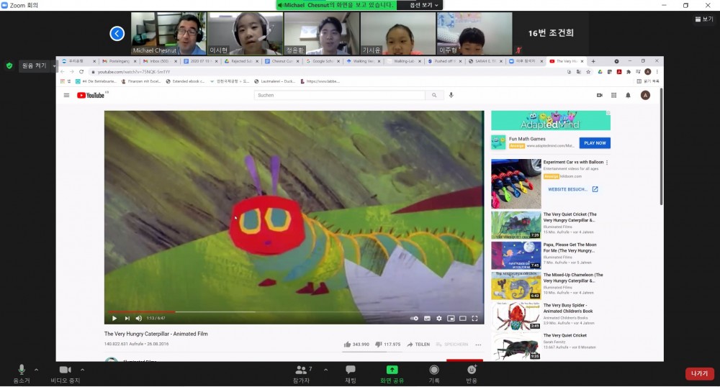The width and height of the screenshot is (720, 387).
Task: Open the 채팅 chat panel
Action: coord(351,370)
